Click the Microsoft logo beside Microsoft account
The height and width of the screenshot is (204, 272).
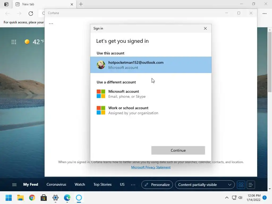[x=101, y=94]
